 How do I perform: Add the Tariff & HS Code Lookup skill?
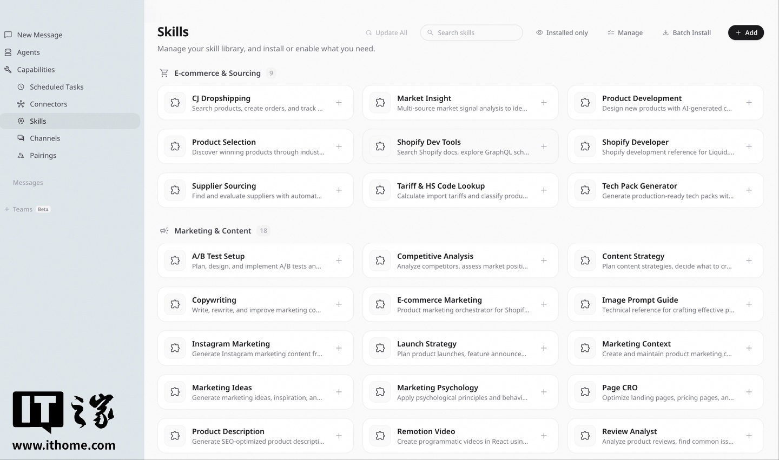pos(544,190)
